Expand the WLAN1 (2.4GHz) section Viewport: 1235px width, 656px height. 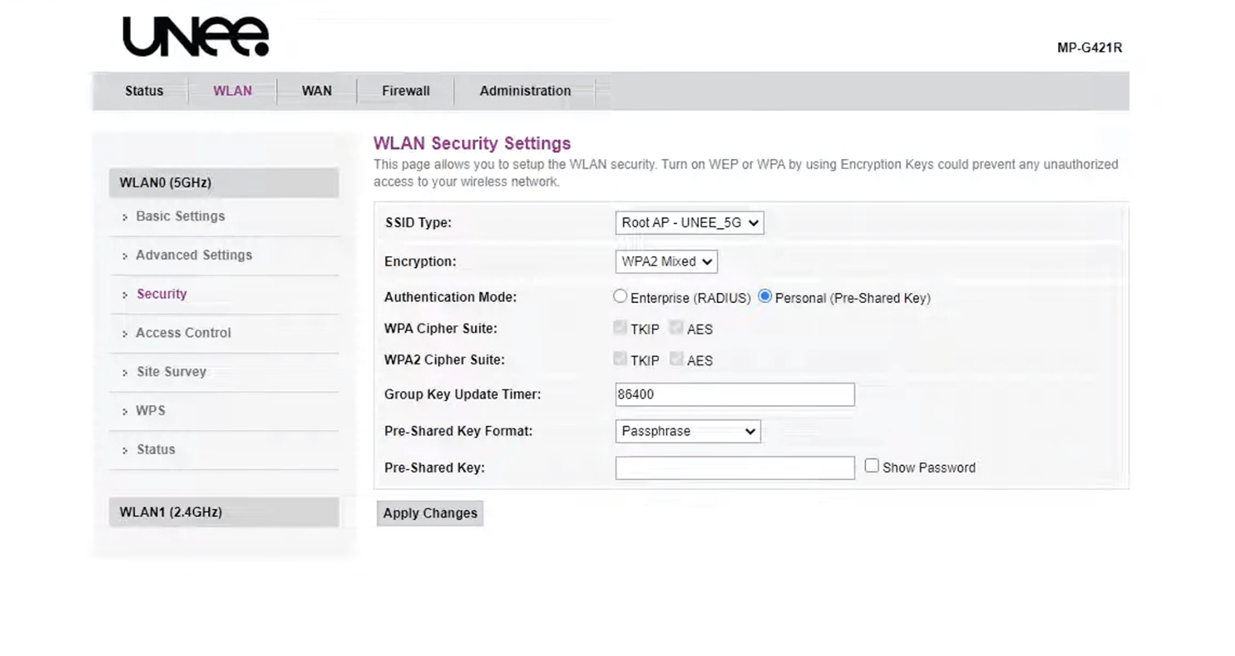pos(223,512)
